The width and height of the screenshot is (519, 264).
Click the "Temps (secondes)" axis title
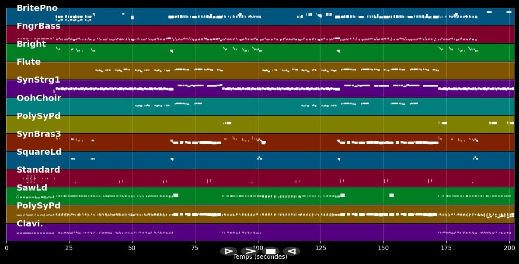260,257
